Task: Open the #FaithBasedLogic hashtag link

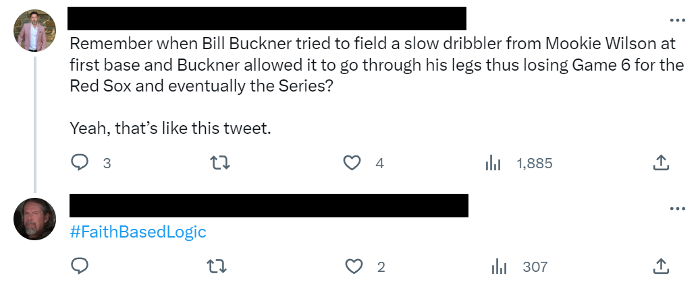Action: click(x=138, y=232)
